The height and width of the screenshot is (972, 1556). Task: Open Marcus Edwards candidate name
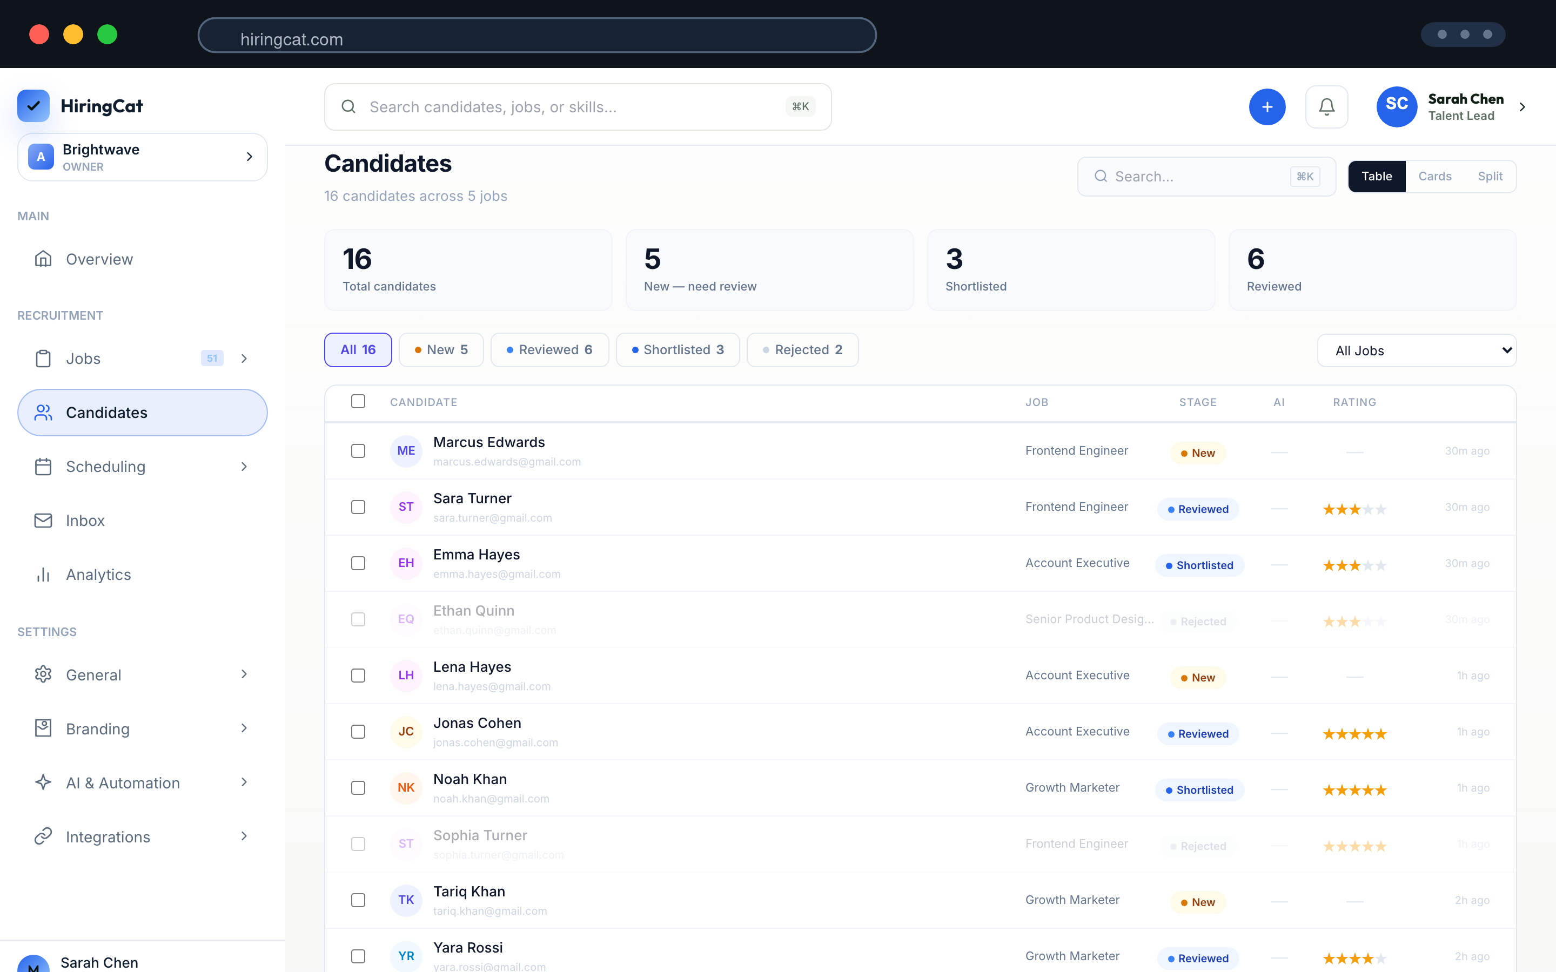pyautogui.click(x=488, y=442)
